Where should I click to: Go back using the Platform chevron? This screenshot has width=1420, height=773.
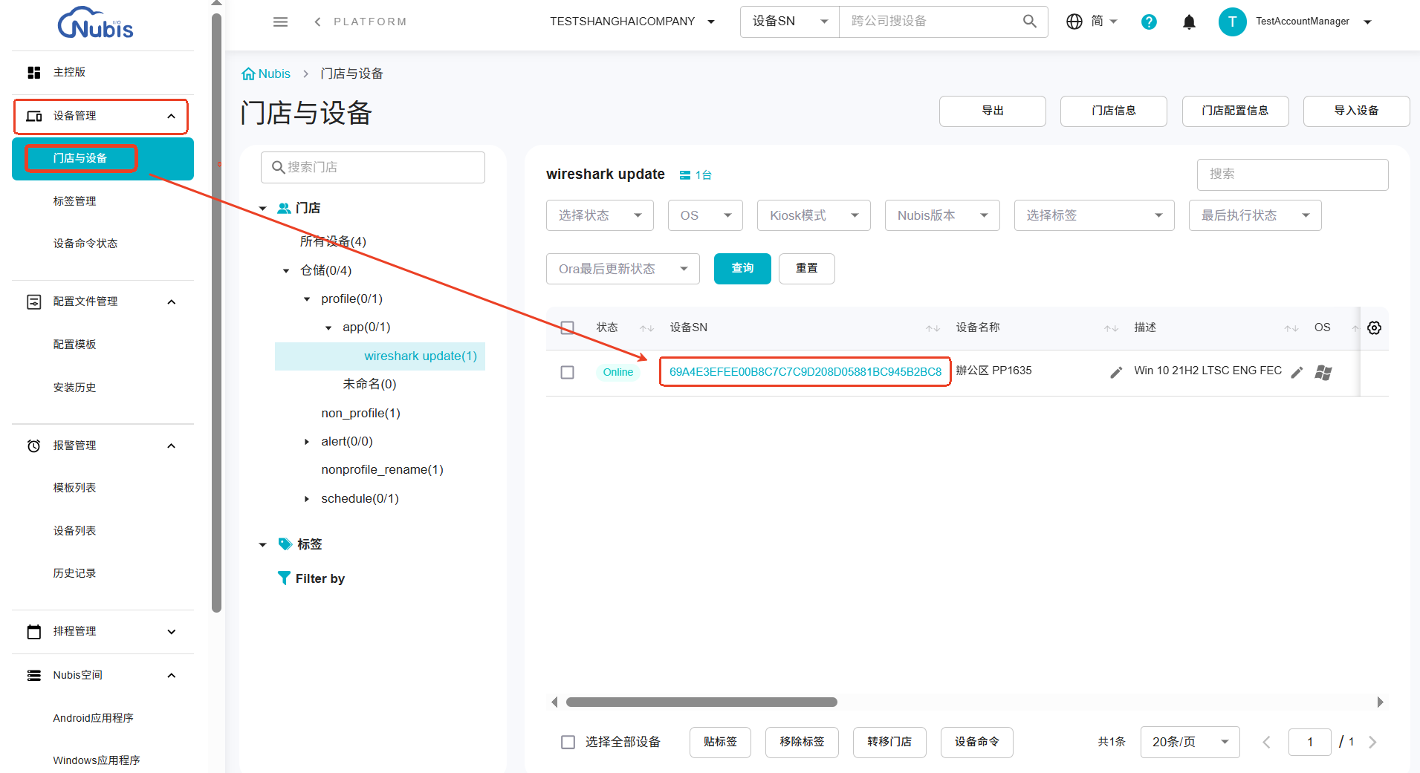[x=317, y=22]
